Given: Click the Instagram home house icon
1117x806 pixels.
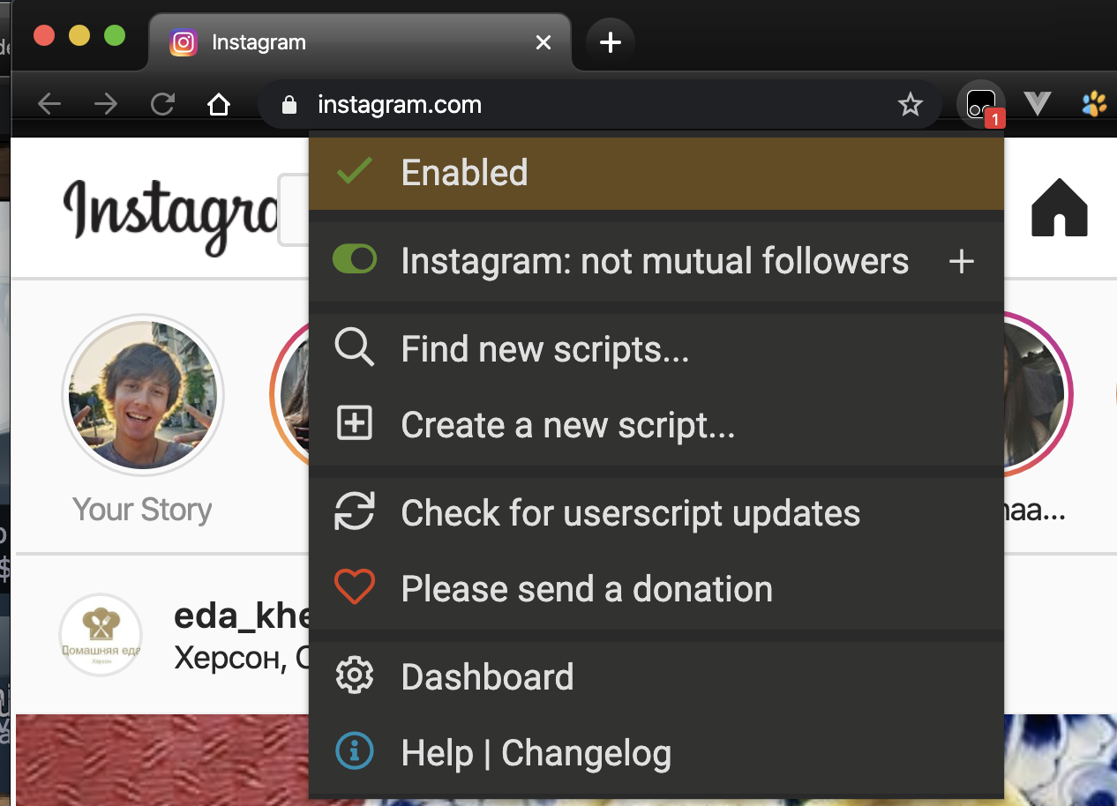Looking at the screenshot, I should click(1059, 208).
